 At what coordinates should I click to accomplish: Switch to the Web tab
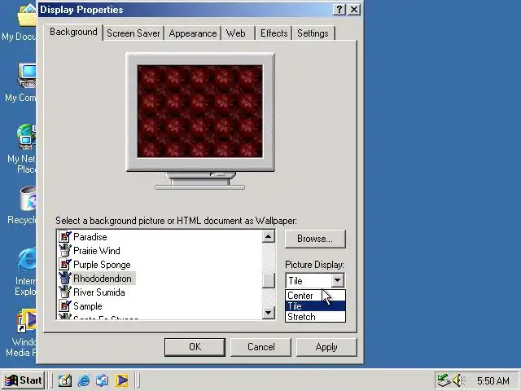pos(236,33)
